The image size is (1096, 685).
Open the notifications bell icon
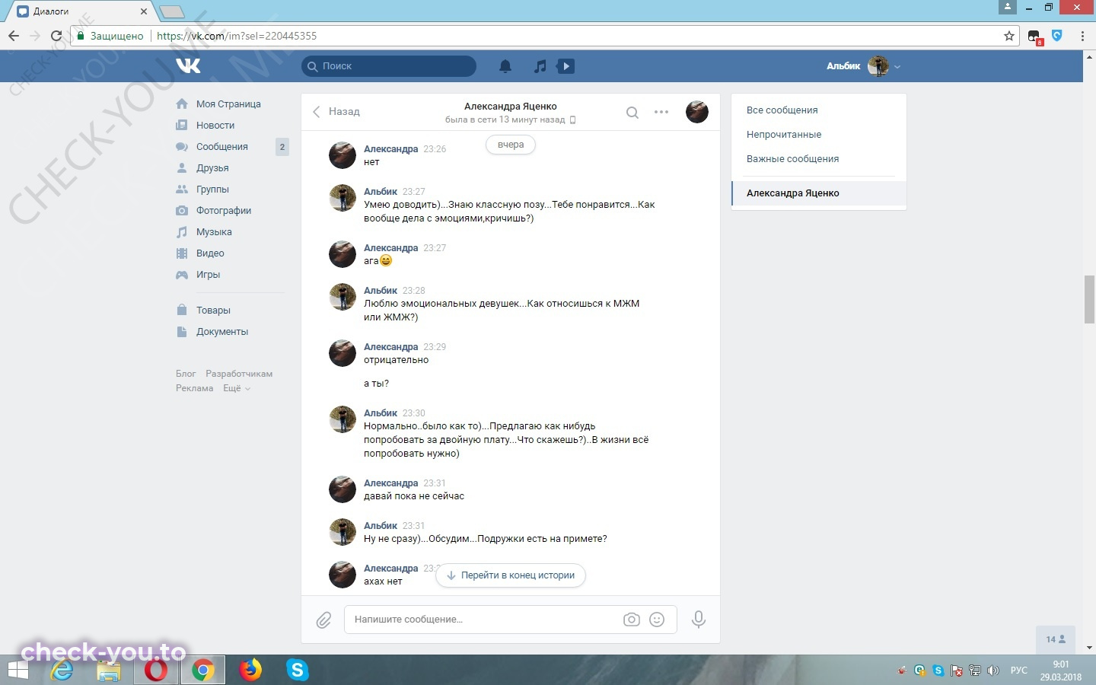click(505, 66)
